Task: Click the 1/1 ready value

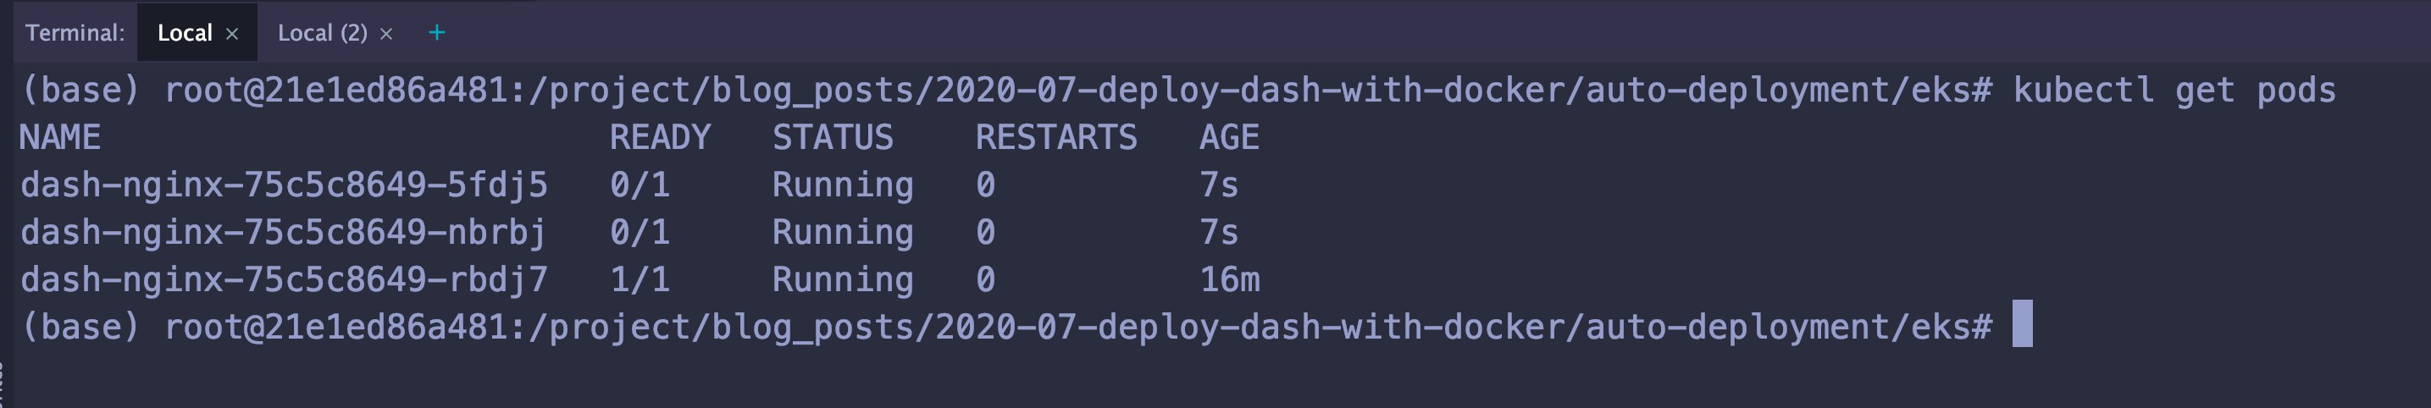Action: click(x=640, y=280)
